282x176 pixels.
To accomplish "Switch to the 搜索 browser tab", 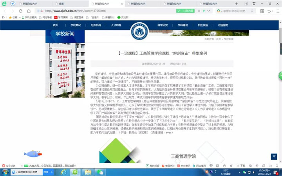I will 61,4.
